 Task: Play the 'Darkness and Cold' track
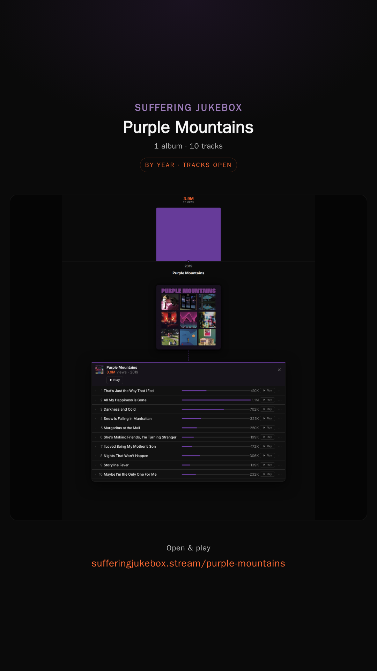click(267, 409)
